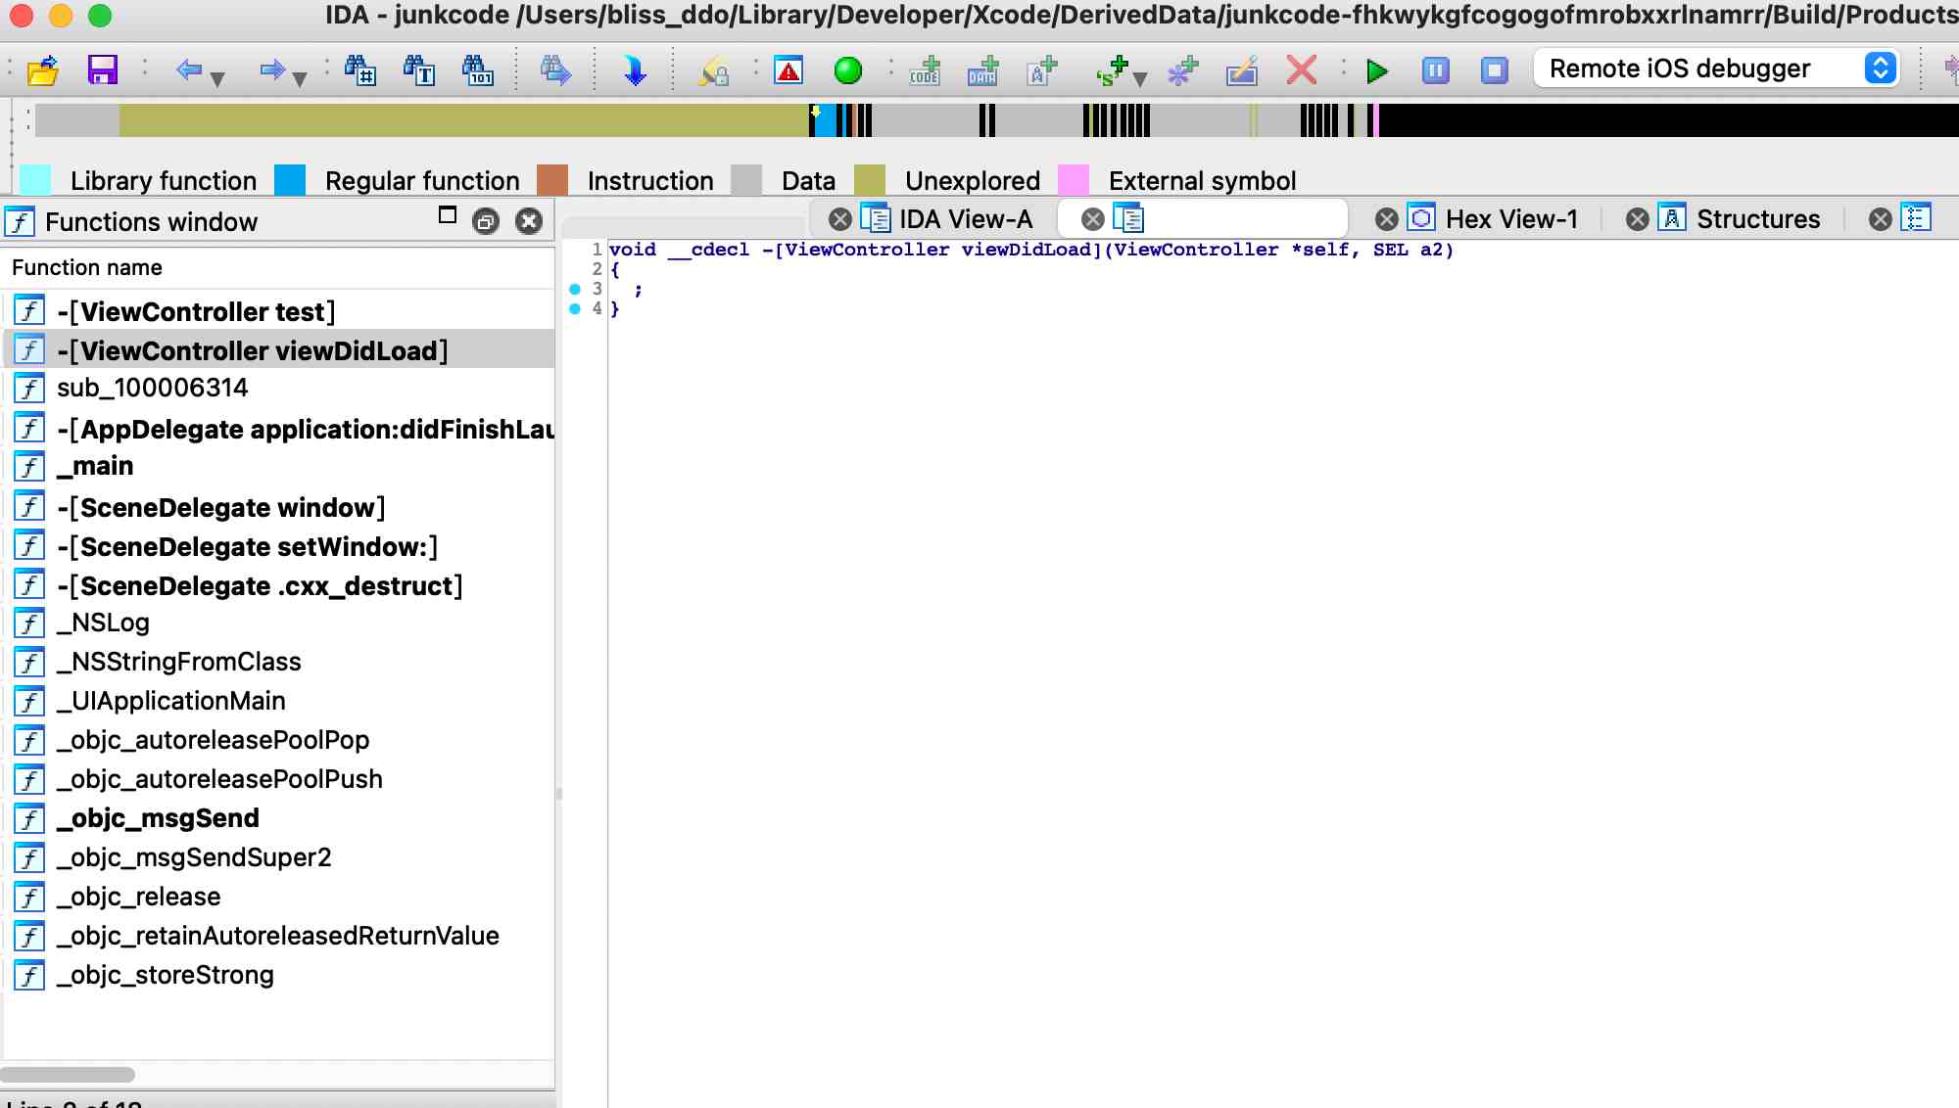Click the green circle toolbar icon

pyautogui.click(x=847, y=70)
